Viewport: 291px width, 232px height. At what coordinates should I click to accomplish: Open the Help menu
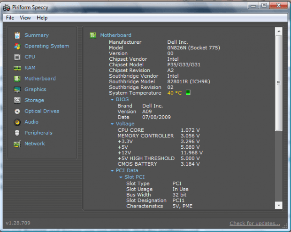42,18
